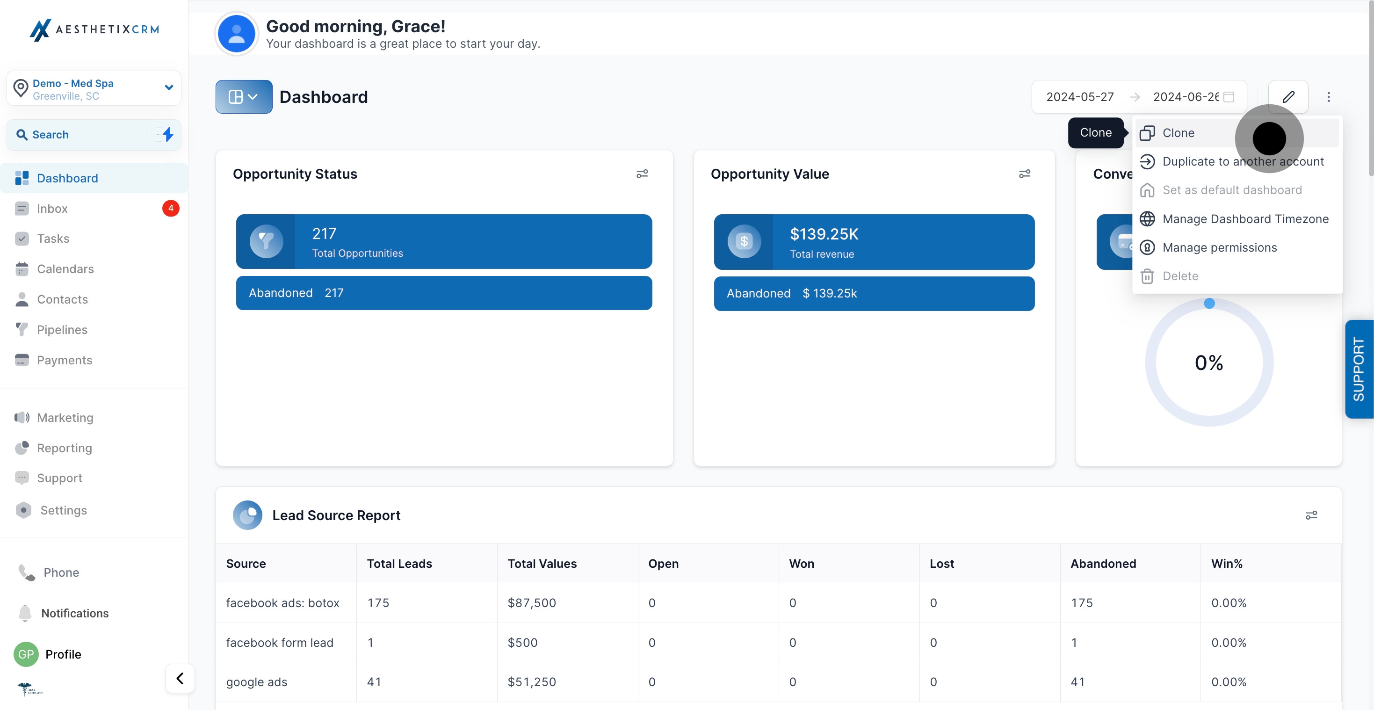Open Opportunity Value widget filter settings
The width and height of the screenshot is (1374, 710).
click(x=1024, y=174)
